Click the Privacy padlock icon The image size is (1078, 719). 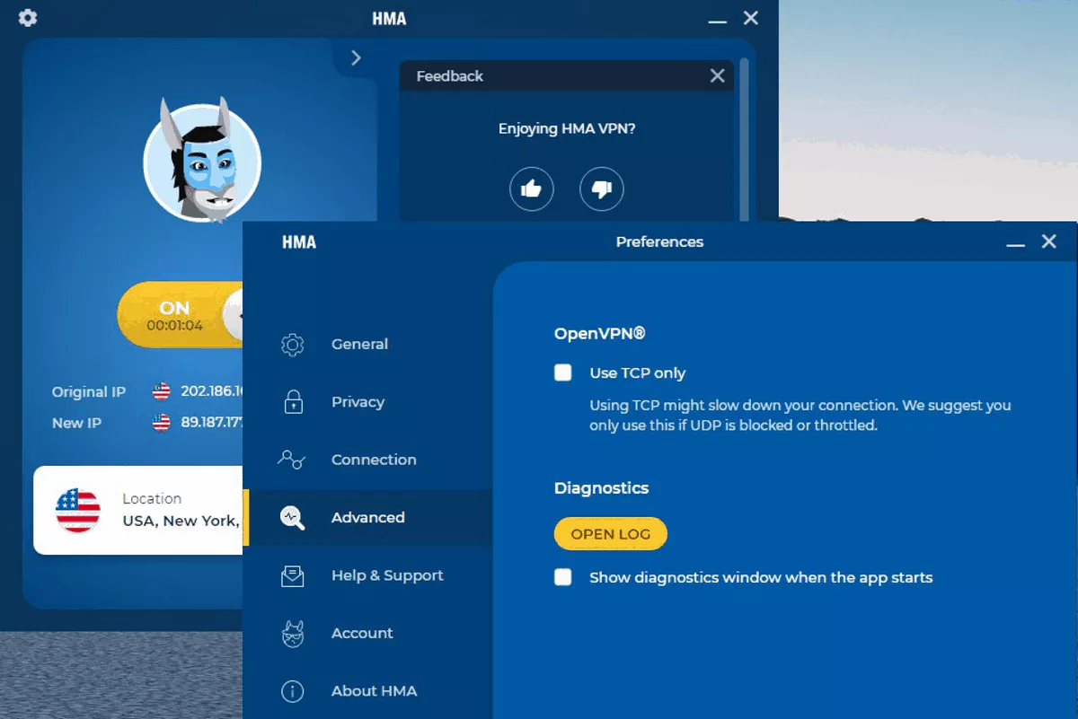pos(293,402)
